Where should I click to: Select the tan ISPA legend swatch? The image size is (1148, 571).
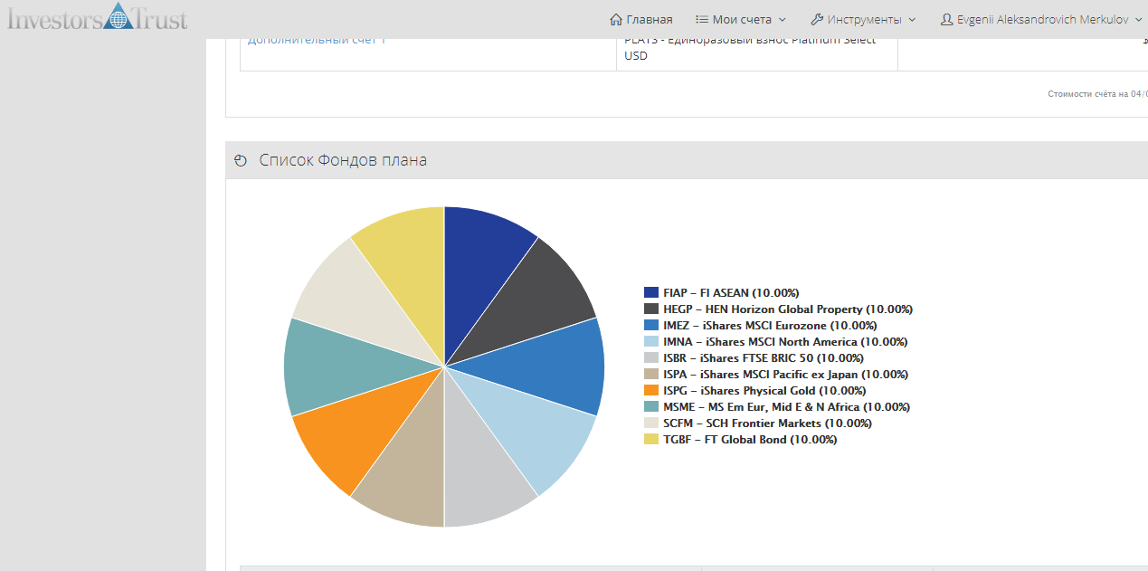pos(651,375)
